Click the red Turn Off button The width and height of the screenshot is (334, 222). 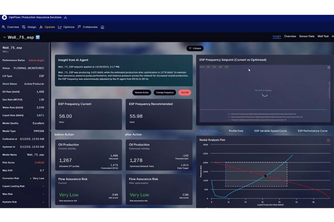(x=185, y=92)
